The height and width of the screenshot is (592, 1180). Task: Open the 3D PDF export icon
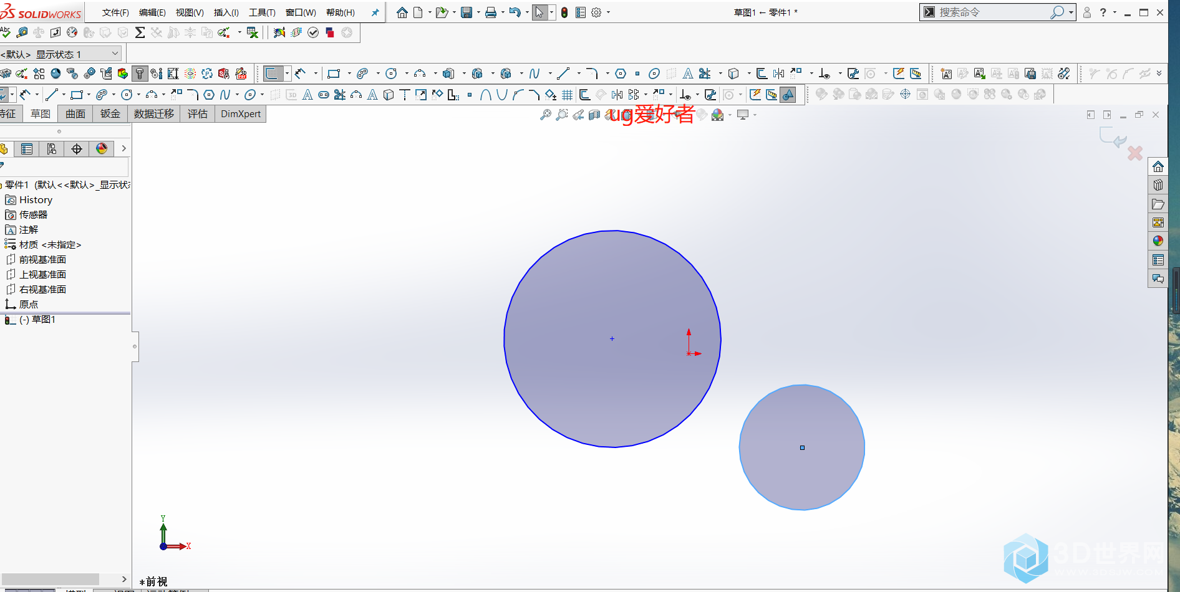(241, 74)
